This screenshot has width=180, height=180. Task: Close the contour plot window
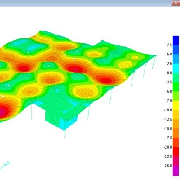click(176, 3)
